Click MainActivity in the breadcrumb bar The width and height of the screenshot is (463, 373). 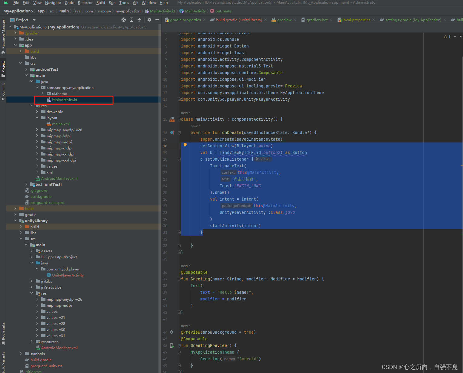[195, 11]
